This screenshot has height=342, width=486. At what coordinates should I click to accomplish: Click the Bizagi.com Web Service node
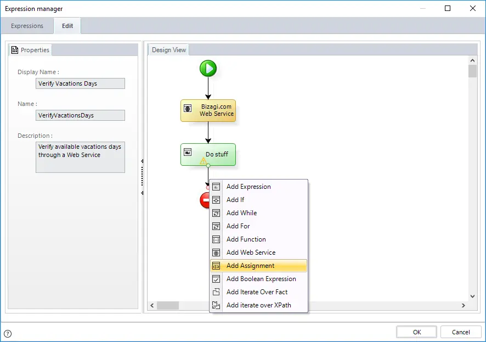click(x=208, y=110)
